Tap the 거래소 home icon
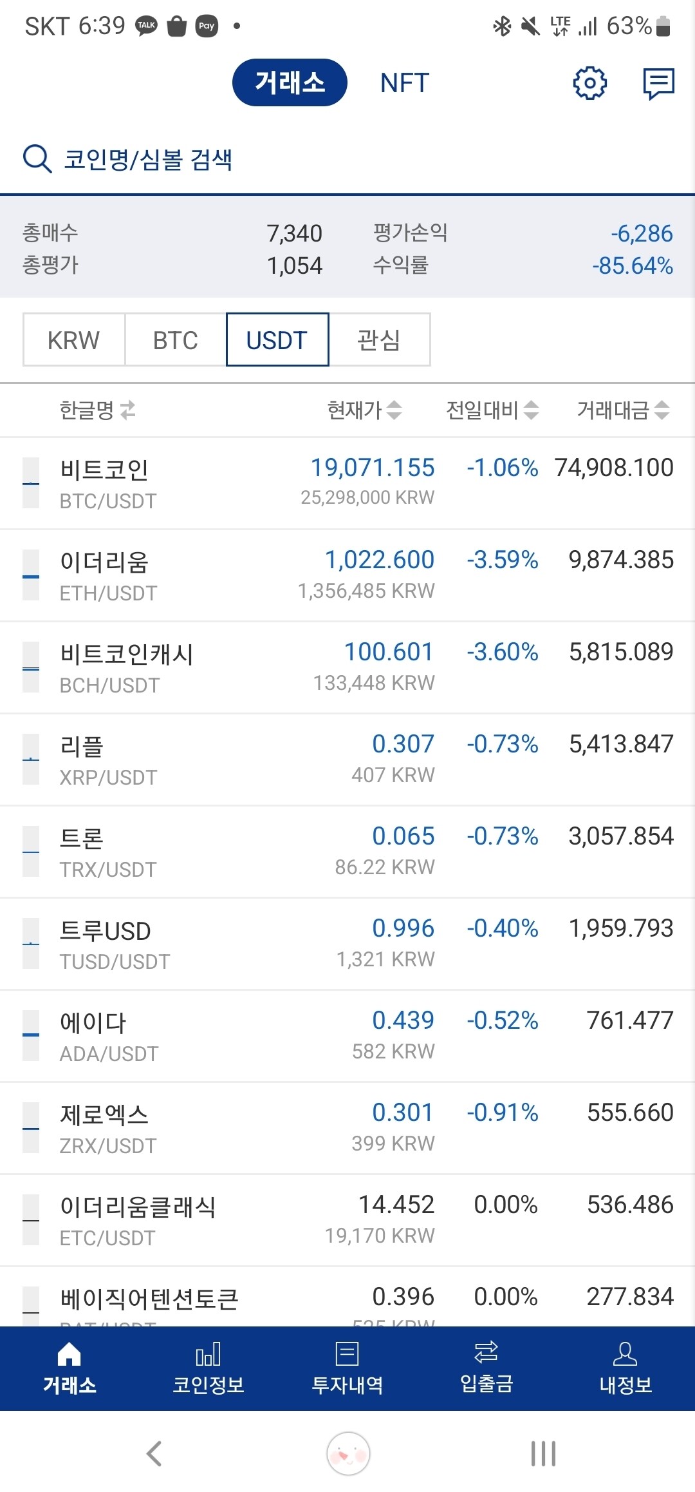695x1492 pixels. pyautogui.click(x=69, y=1353)
